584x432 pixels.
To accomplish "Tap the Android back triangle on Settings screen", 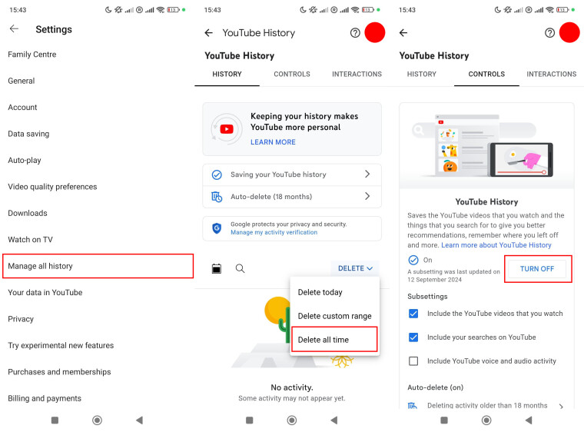I will tap(139, 420).
